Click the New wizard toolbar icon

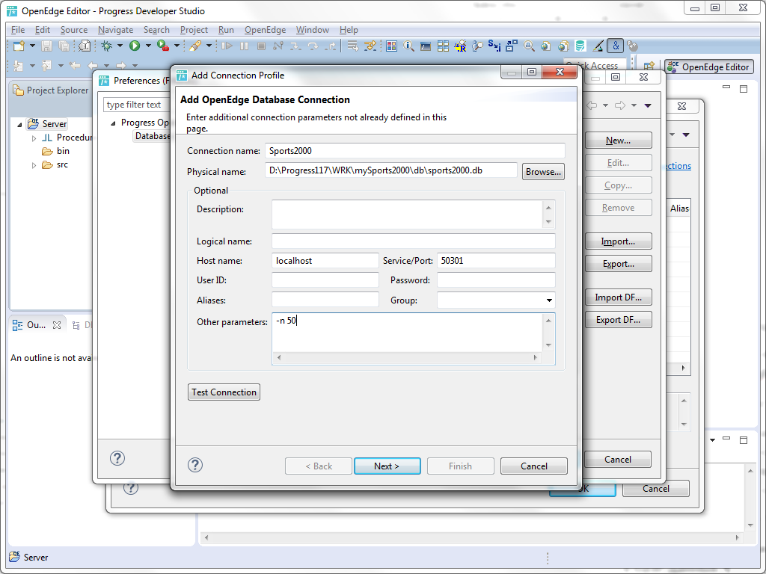coord(19,46)
